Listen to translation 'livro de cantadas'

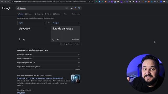(58, 40)
